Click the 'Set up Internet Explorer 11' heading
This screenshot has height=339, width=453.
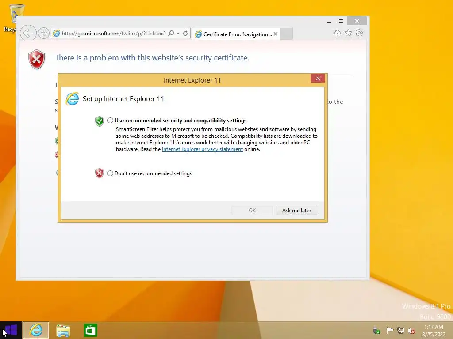point(123,99)
